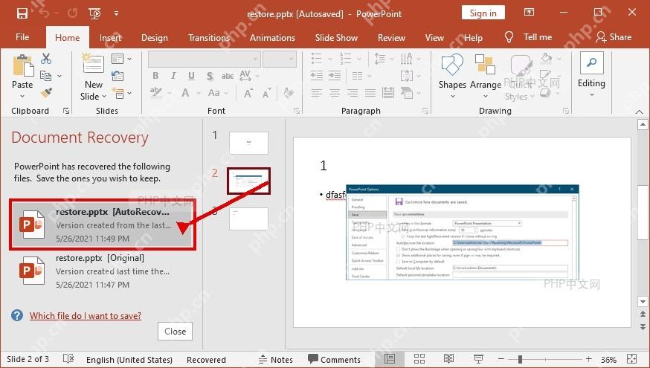The image size is (650, 368).
Task: Switch to the Transitions tab
Action: pos(209,38)
